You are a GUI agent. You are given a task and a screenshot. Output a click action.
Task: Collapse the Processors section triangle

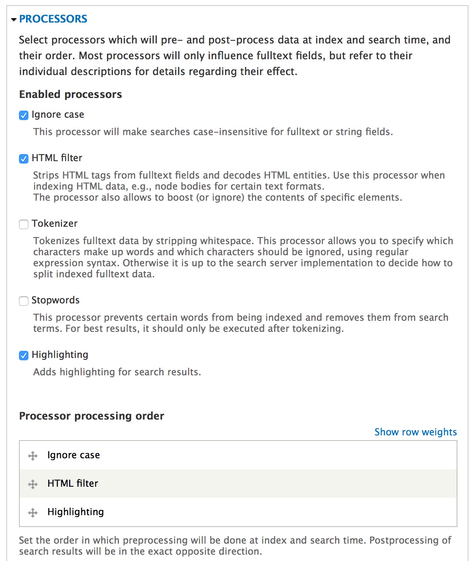coord(14,19)
